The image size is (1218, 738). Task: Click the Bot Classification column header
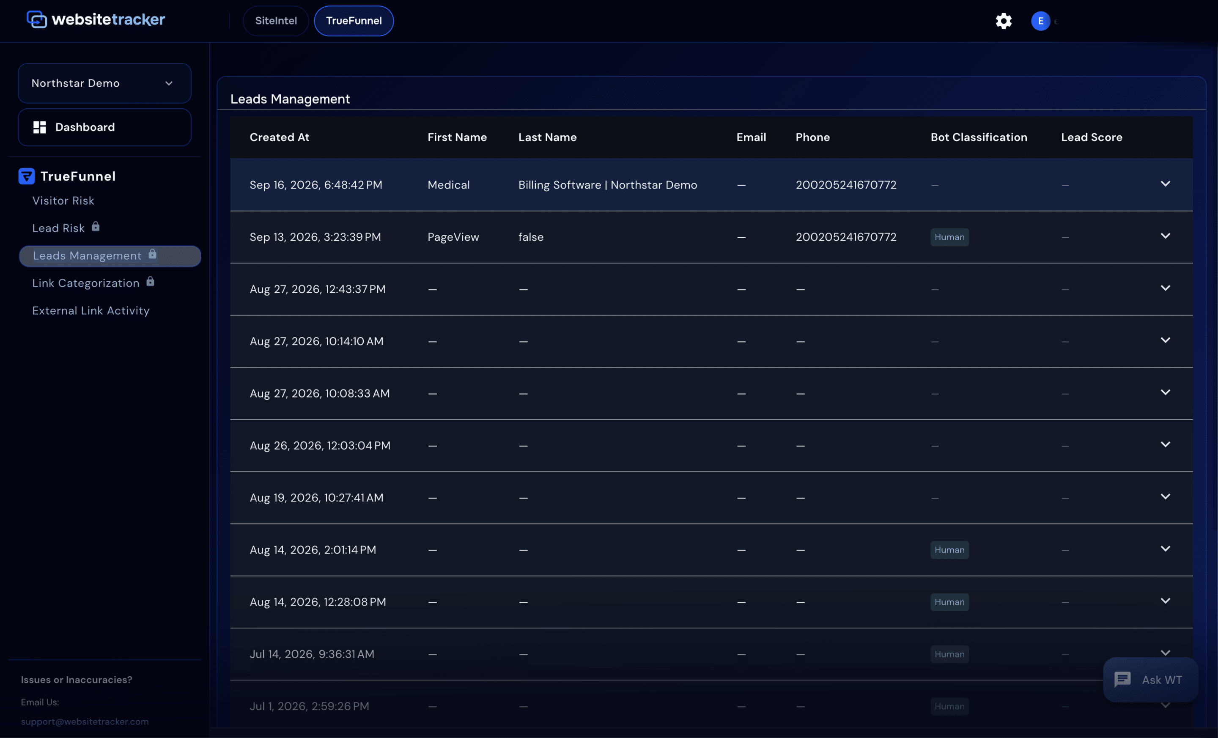click(x=979, y=137)
